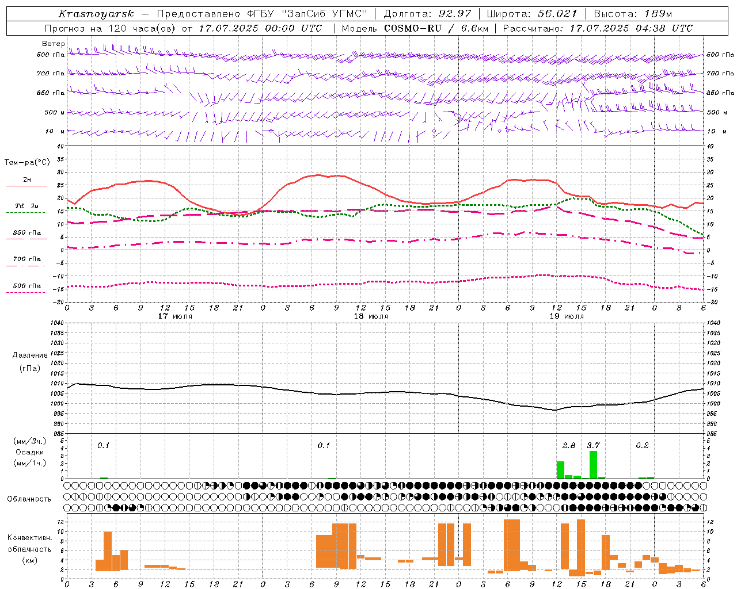Click the '0.2' precipitation amount value
The image size is (737, 589).
tap(642, 445)
